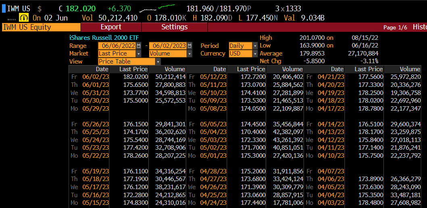The width and height of the screenshot is (427, 208).
Task: Click volume 28,857,915 for 04/25/23
Action: coord(288,195)
